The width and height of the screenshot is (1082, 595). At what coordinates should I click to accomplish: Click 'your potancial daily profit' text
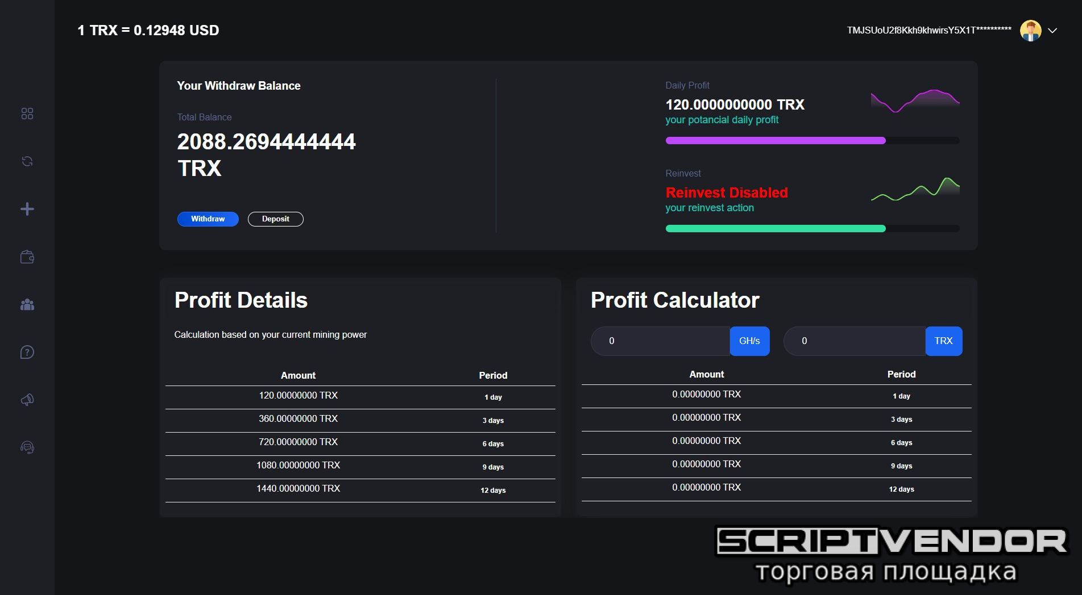[722, 120]
